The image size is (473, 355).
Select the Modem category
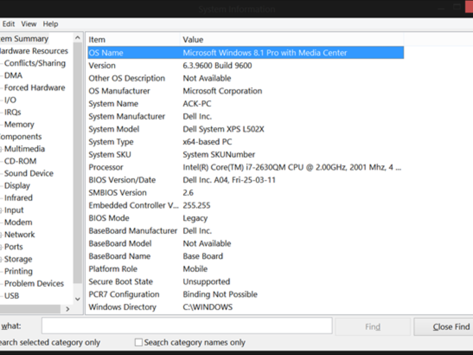18,222
